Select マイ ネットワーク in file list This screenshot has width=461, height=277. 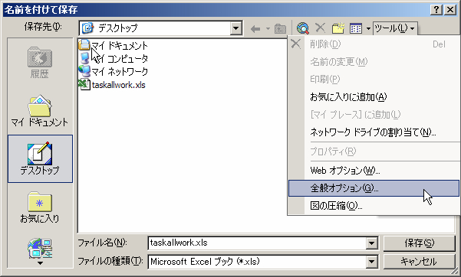114,72
